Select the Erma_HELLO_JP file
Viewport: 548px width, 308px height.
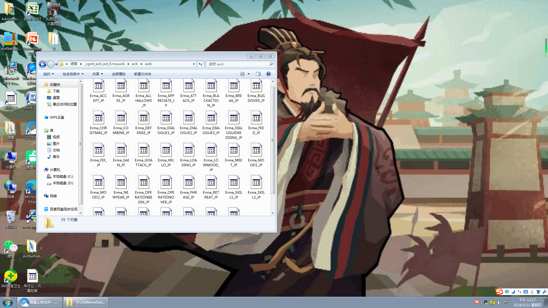(x=166, y=155)
